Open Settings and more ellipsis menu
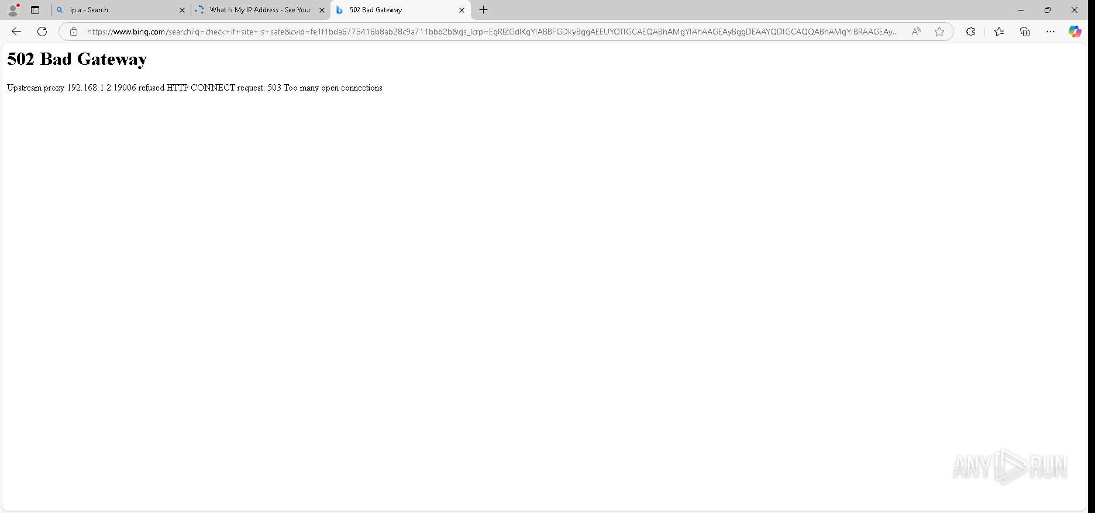The image size is (1095, 513). pyautogui.click(x=1051, y=32)
